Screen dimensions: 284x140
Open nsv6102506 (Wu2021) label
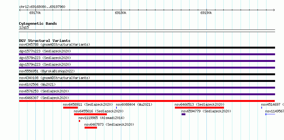pos(37,84)
